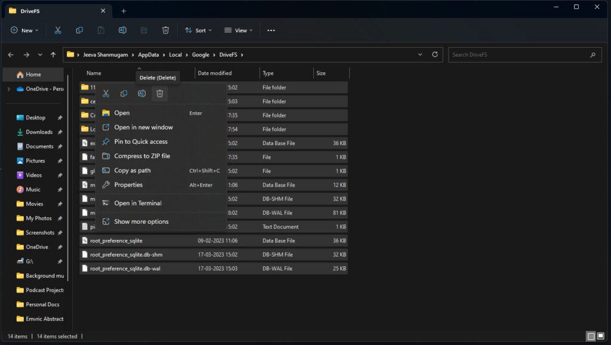The width and height of the screenshot is (611, 345).
Task: Refresh the DriveFS folder
Action: 435,54
